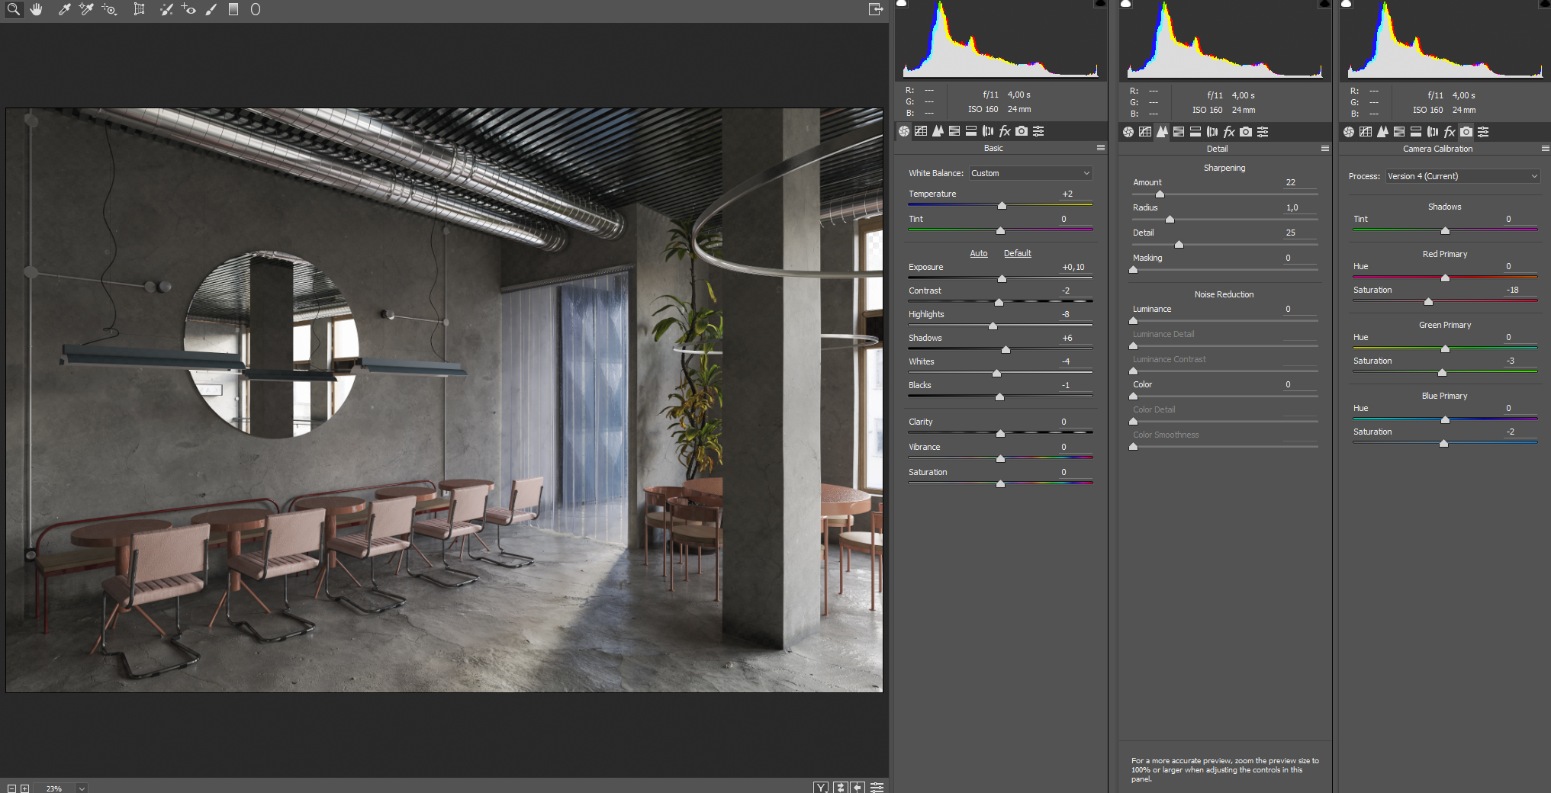
Task: Click the Default tone link
Action: click(x=1017, y=253)
